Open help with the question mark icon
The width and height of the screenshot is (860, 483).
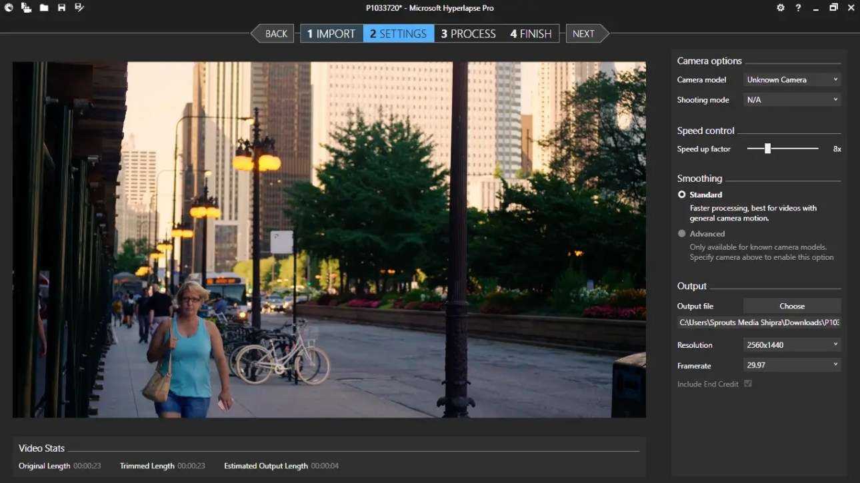tap(798, 8)
